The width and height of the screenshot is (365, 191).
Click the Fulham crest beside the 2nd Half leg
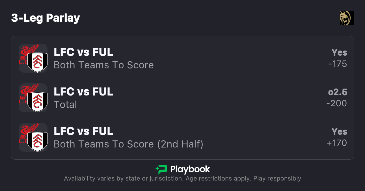[37, 141]
